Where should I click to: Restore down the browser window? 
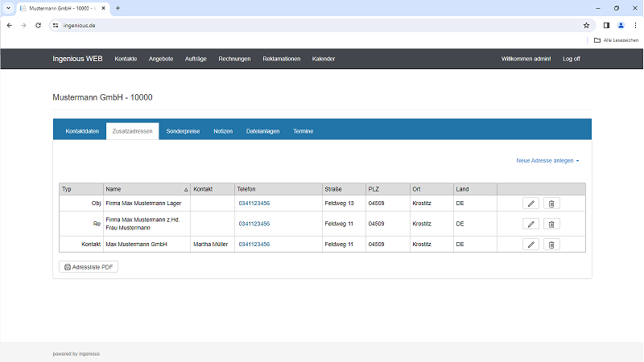click(617, 8)
